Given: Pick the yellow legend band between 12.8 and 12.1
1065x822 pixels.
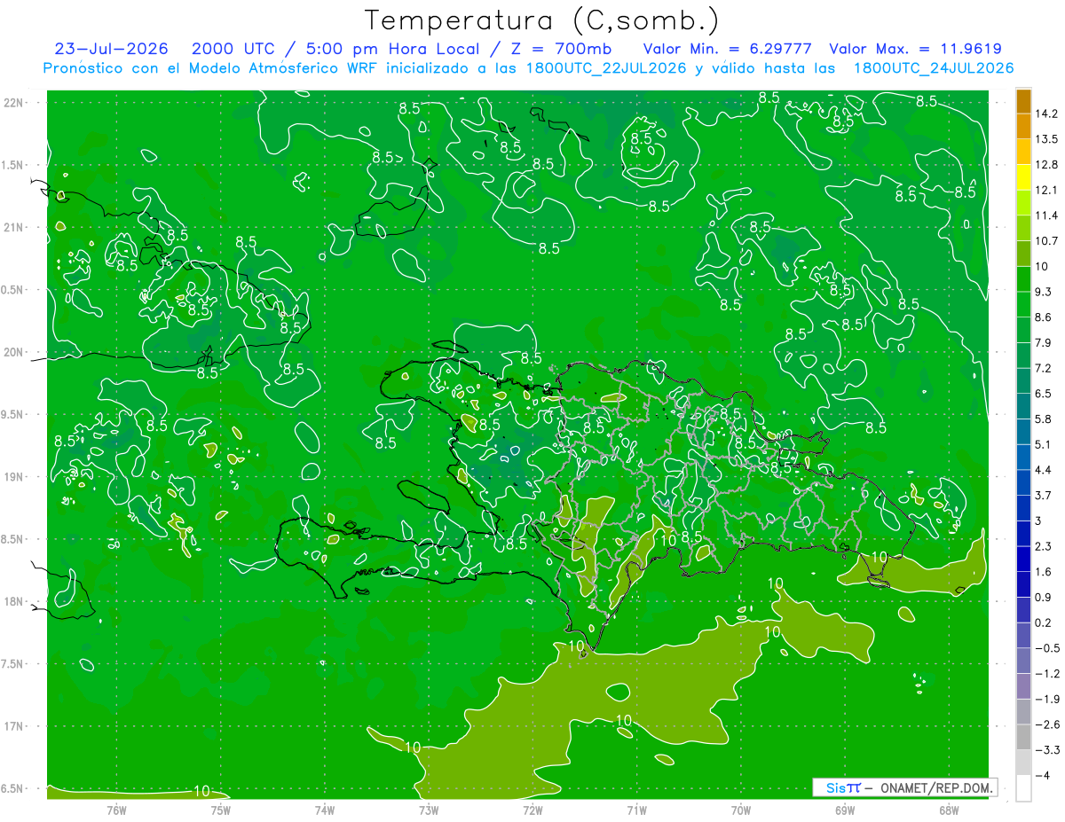Looking at the screenshot, I should [1023, 177].
